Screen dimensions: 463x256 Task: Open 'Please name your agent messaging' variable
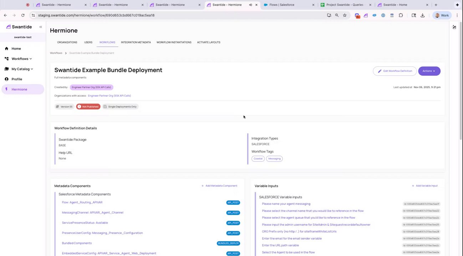click(286, 204)
